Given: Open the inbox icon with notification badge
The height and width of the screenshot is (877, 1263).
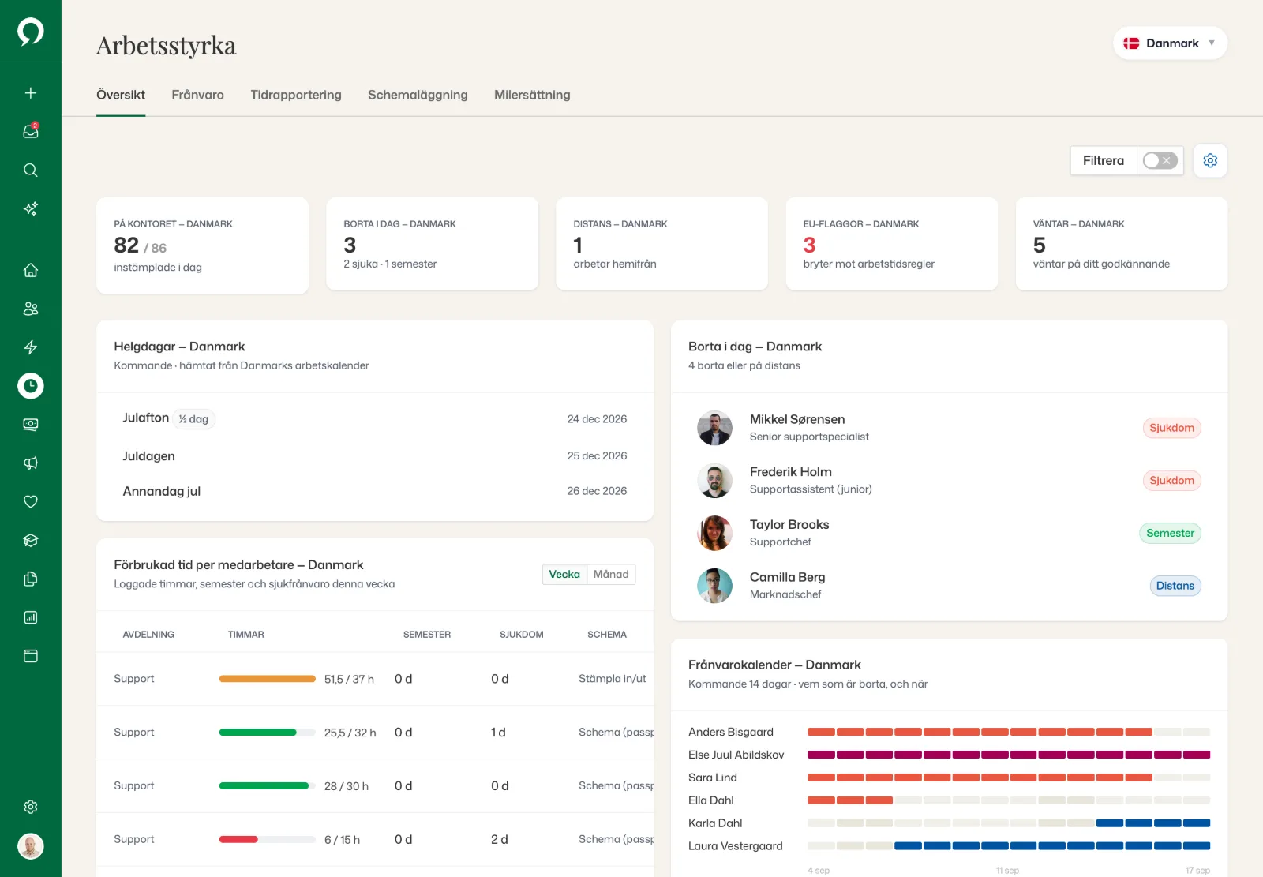Looking at the screenshot, I should [31, 131].
